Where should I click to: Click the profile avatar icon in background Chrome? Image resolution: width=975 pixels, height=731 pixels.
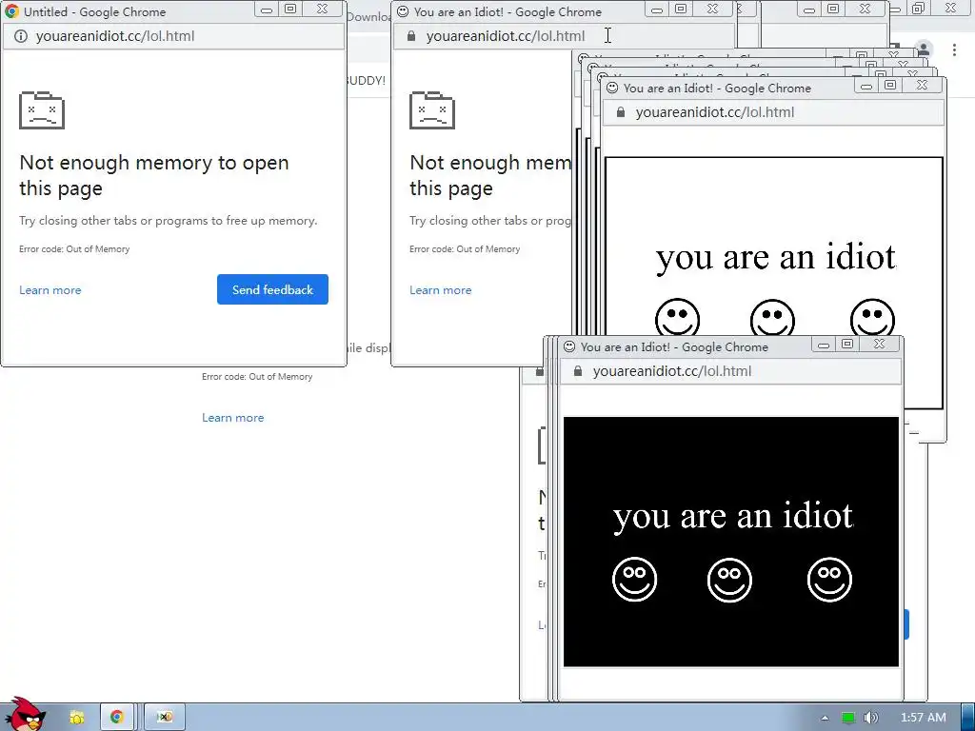click(x=925, y=49)
